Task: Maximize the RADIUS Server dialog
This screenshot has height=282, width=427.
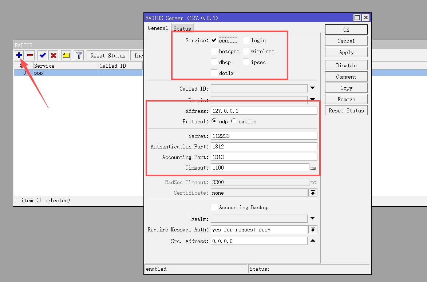Action: point(357,17)
